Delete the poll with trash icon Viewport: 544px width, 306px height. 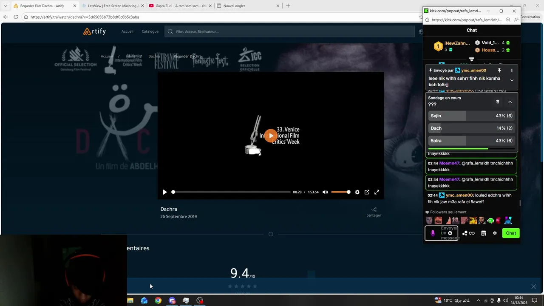[x=498, y=102]
